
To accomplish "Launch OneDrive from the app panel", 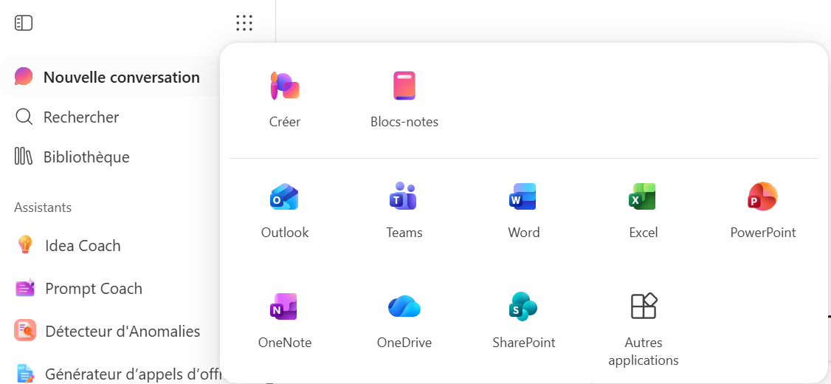I will pos(404,306).
